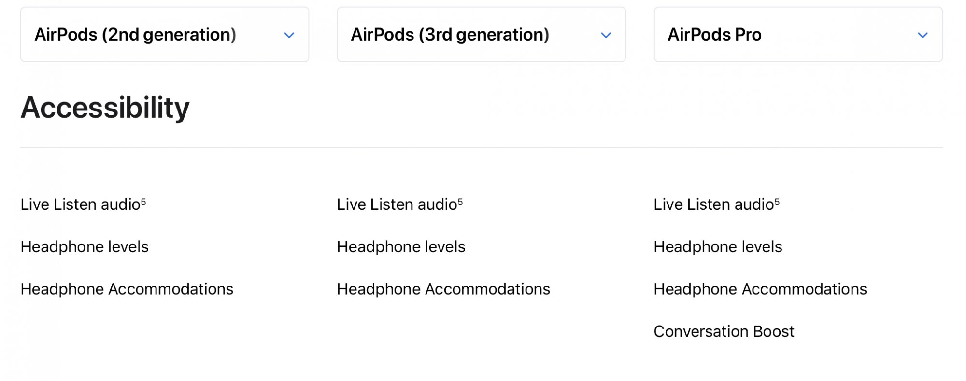Click Headphone Accommodations under AirPods (2nd generation)
The height and width of the screenshot is (381, 966).
pyautogui.click(x=127, y=289)
